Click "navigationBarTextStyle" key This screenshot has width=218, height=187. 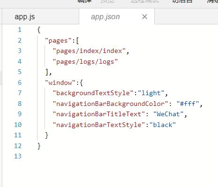[99, 125]
